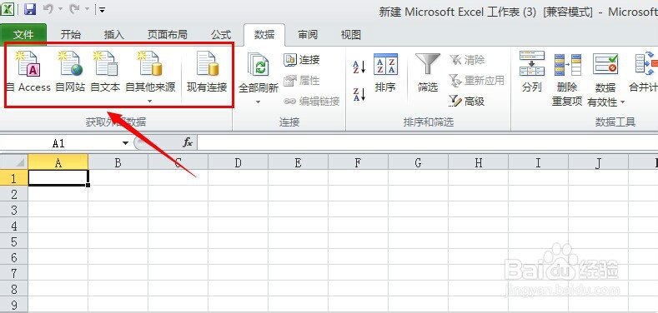Open Advanced filter (高级)

[466, 101]
